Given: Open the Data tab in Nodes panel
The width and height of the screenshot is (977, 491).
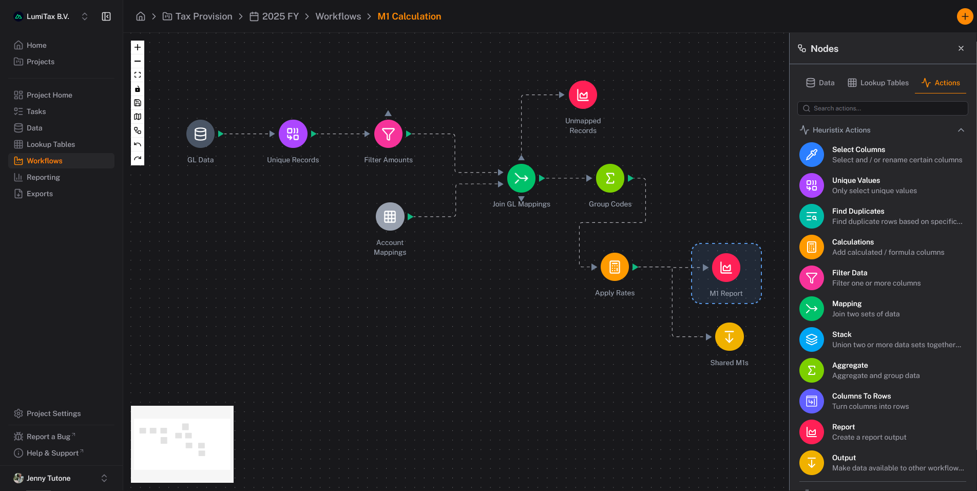Looking at the screenshot, I should pos(820,82).
